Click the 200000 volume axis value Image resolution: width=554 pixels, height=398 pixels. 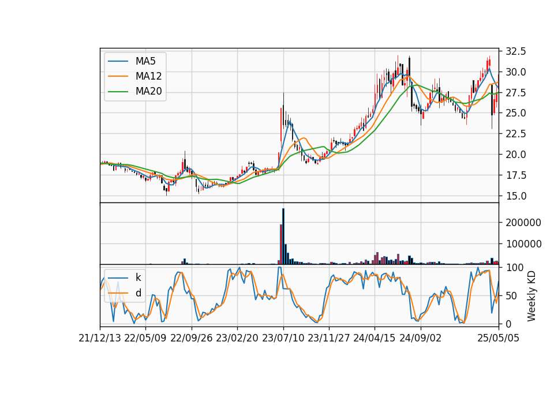tap(523, 223)
